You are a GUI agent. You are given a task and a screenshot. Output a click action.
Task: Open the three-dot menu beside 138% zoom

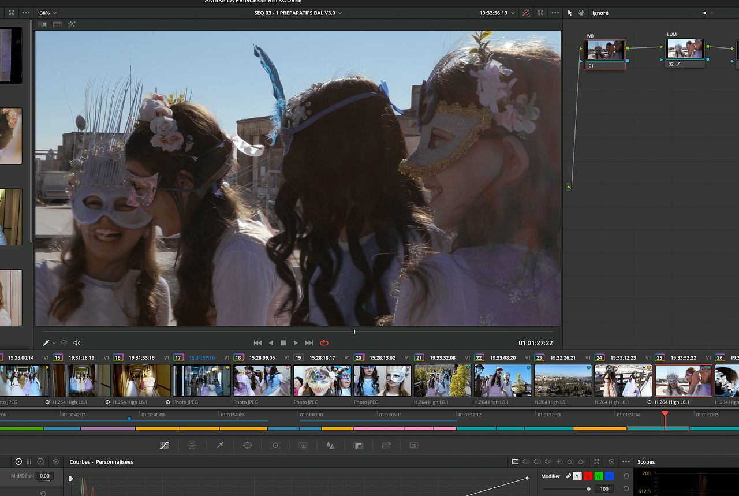click(x=26, y=13)
